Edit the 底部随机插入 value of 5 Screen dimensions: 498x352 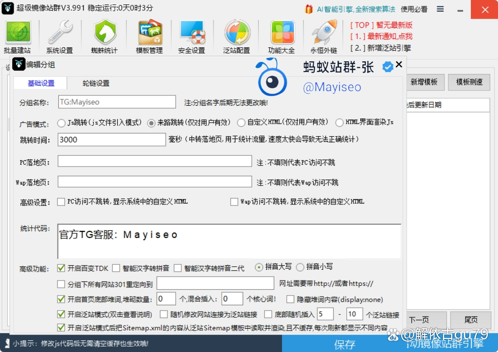tap(325, 314)
